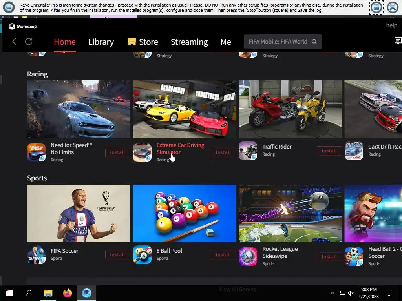
Task: Open CarX Drift Racing app icon
Action: click(354, 150)
